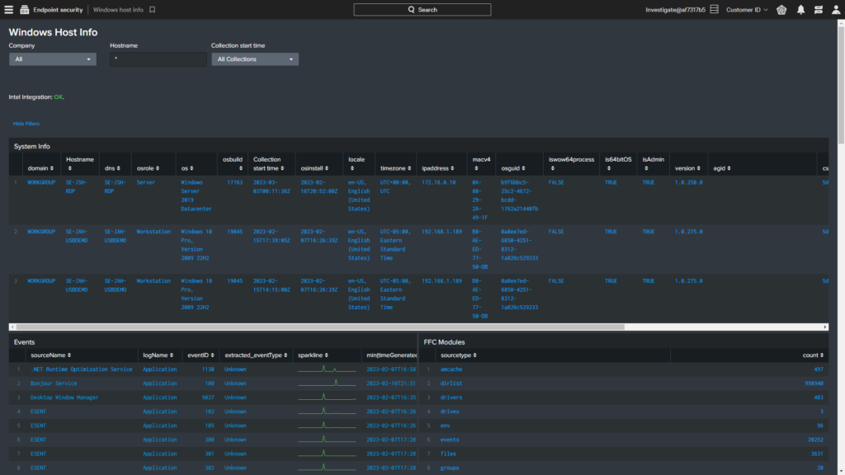The height and width of the screenshot is (475, 845).
Task: Click the Bonjour Service sparkline
Action: click(x=327, y=383)
